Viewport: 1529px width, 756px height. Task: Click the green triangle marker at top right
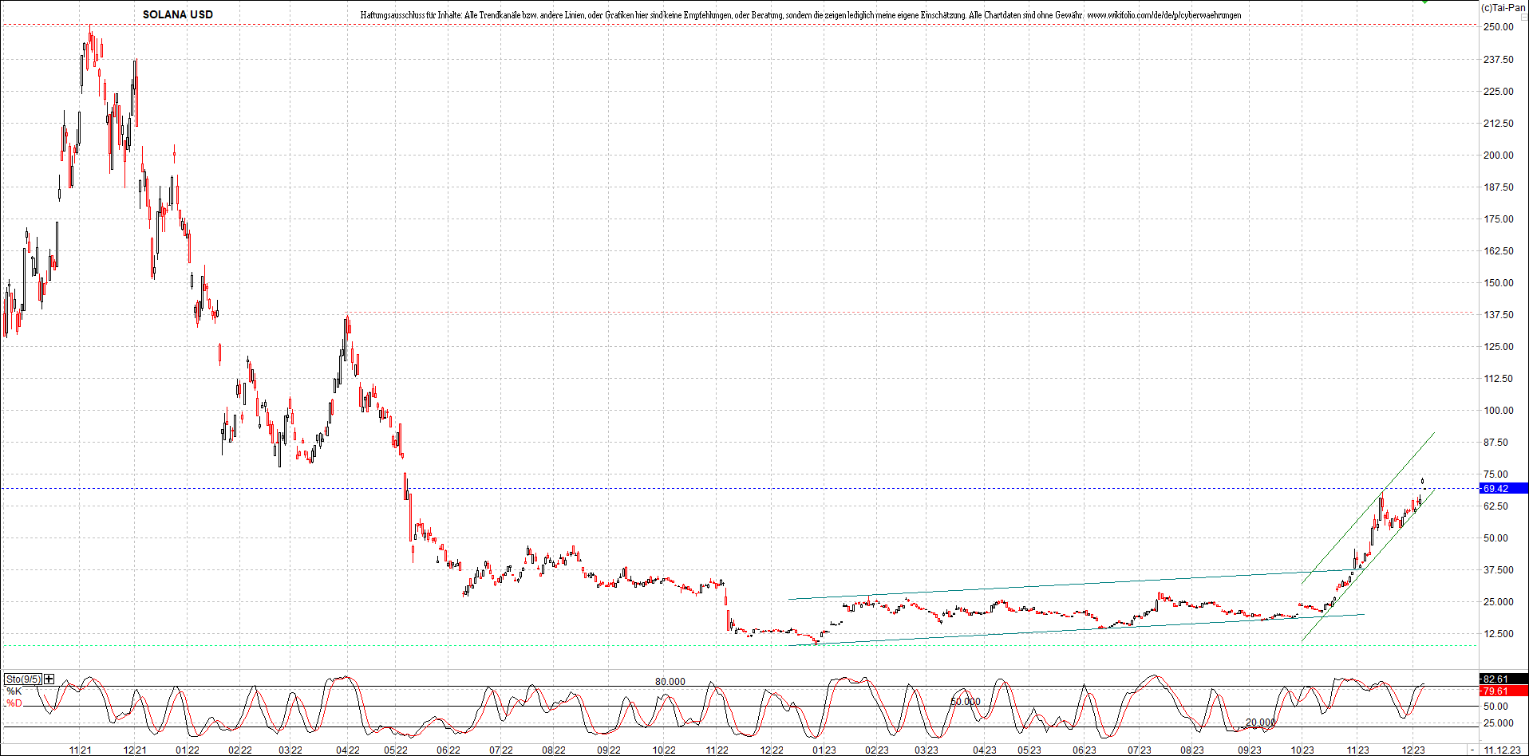1425,2
